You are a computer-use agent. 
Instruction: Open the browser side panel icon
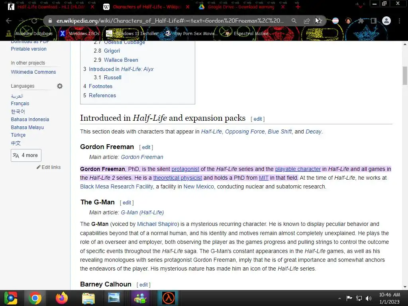coord(373,21)
